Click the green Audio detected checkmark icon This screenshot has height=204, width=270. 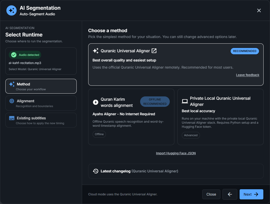click(14, 55)
